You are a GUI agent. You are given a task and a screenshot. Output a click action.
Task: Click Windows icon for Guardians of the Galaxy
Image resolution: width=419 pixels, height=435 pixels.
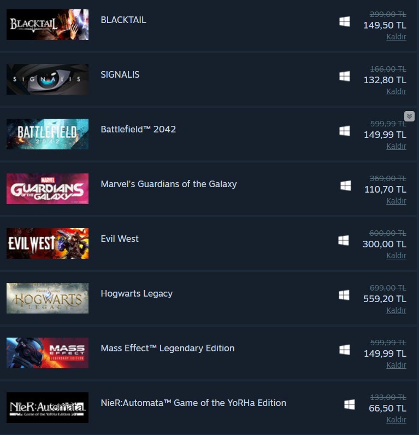pyautogui.click(x=346, y=185)
